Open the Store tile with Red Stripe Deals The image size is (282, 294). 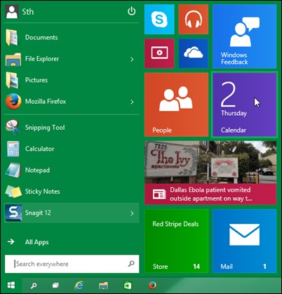click(x=176, y=241)
